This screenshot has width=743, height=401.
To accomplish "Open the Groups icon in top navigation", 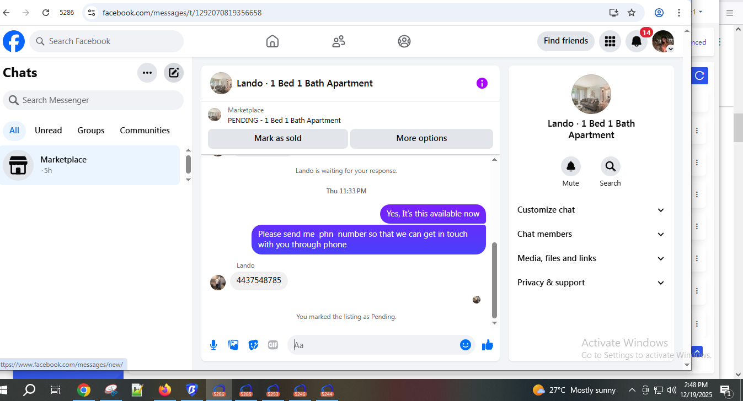I will click(x=404, y=41).
